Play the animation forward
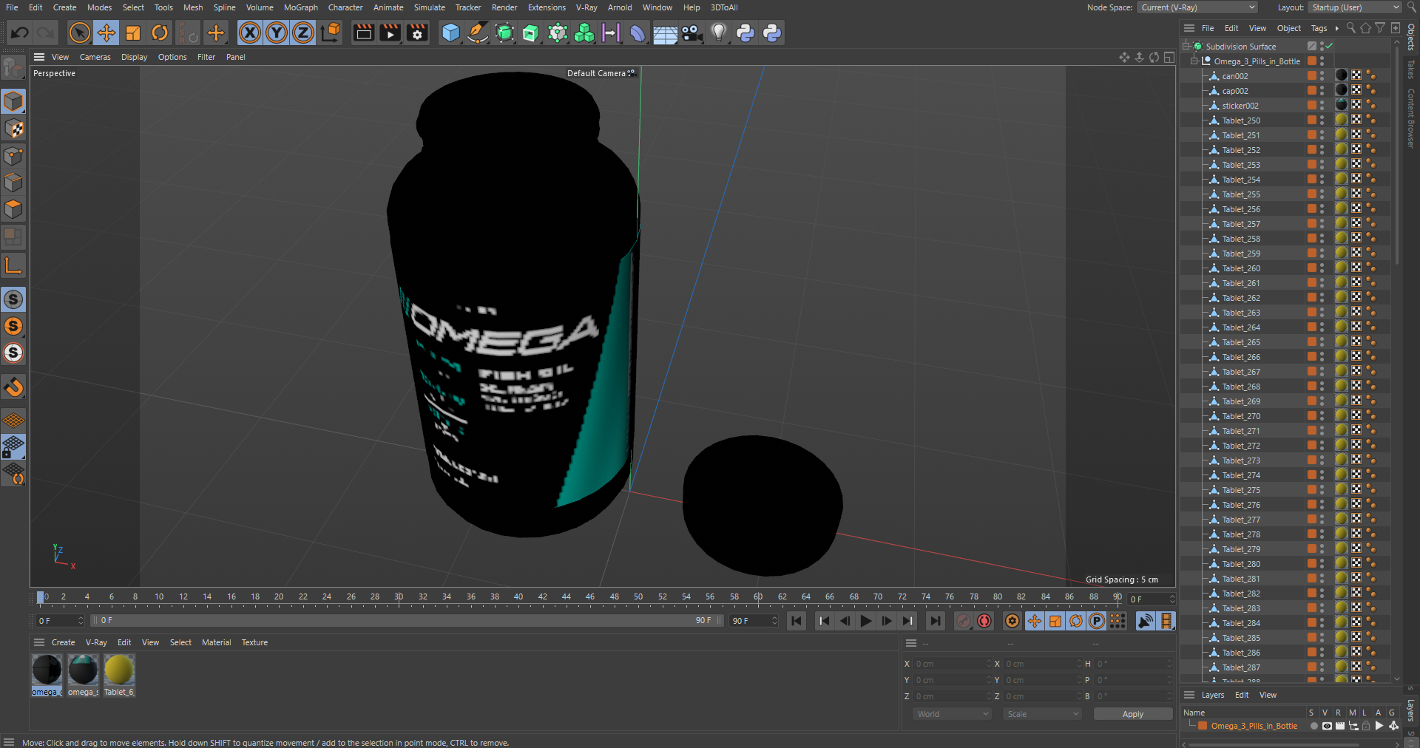Screen dimensions: 1420x748 coord(865,621)
